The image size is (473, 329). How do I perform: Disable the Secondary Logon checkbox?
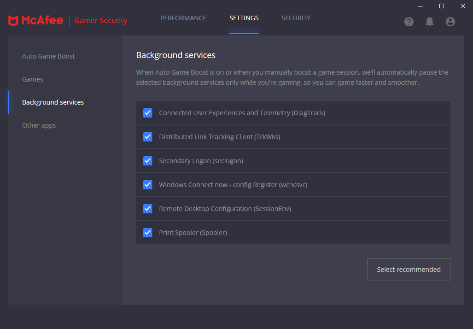pos(148,161)
